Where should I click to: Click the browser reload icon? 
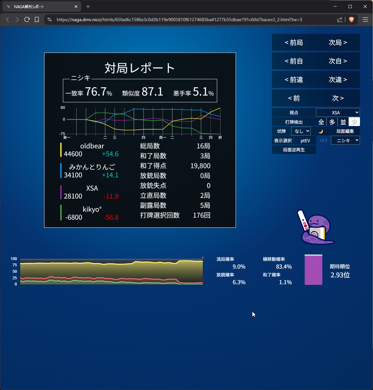[x=27, y=20]
